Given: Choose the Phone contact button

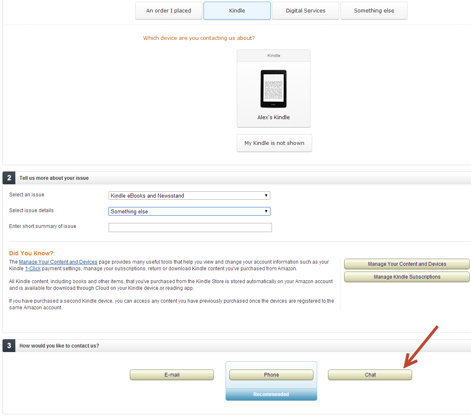Looking at the screenshot, I should tap(271, 375).
